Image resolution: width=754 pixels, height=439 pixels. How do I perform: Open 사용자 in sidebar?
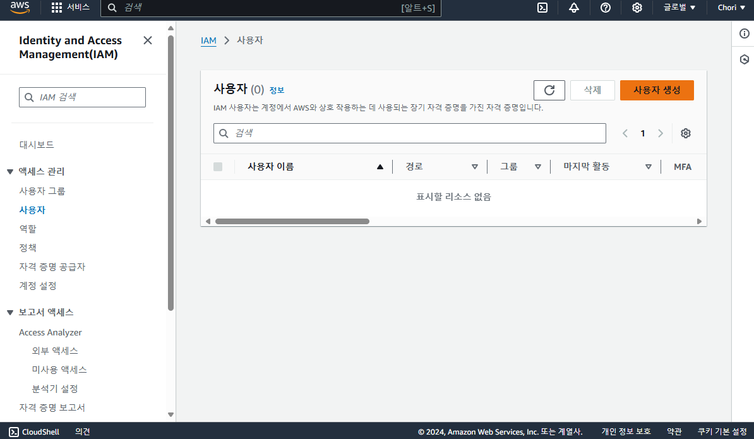32,210
